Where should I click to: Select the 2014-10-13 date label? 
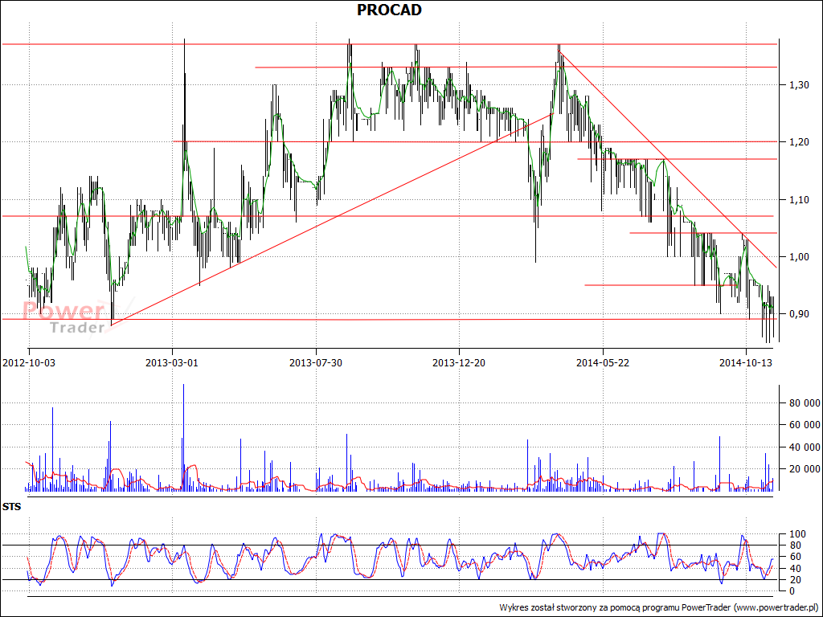745,362
